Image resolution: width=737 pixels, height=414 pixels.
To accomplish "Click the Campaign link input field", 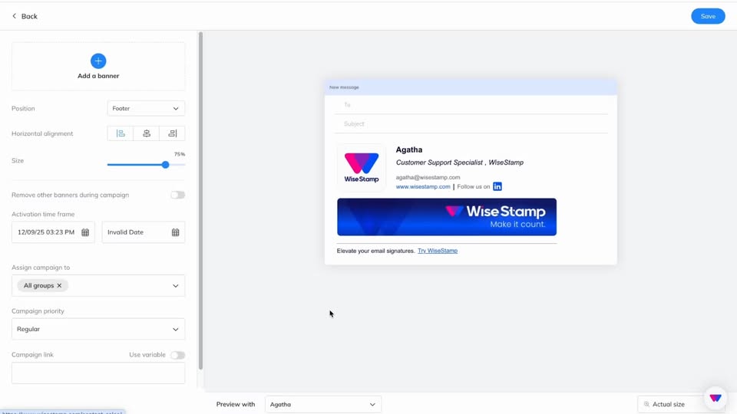I will (98, 373).
